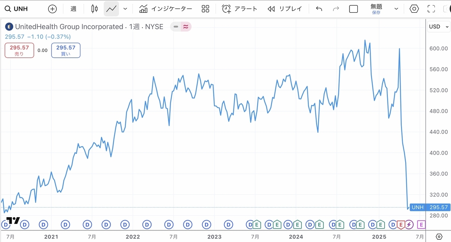Click the red 295.57 売り sell button
This screenshot has width=451, height=242.
pyautogui.click(x=19, y=50)
